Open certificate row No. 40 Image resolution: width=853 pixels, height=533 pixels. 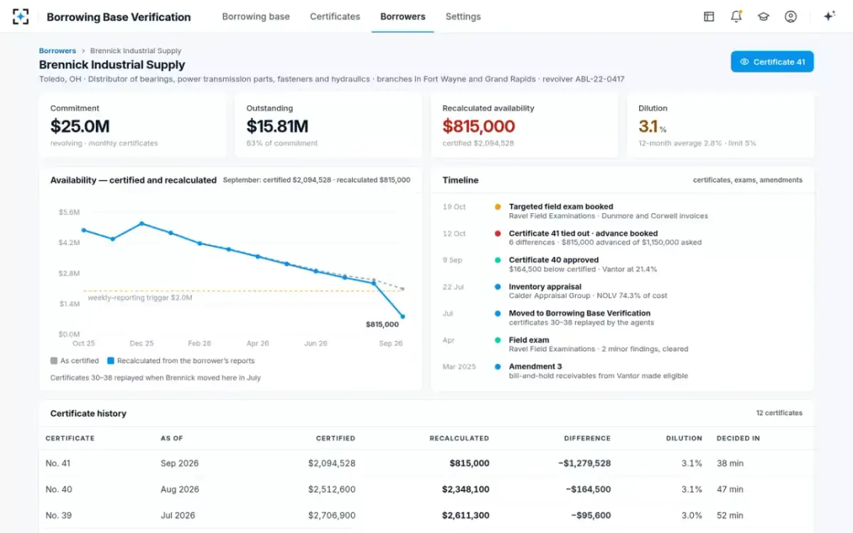point(426,490)
